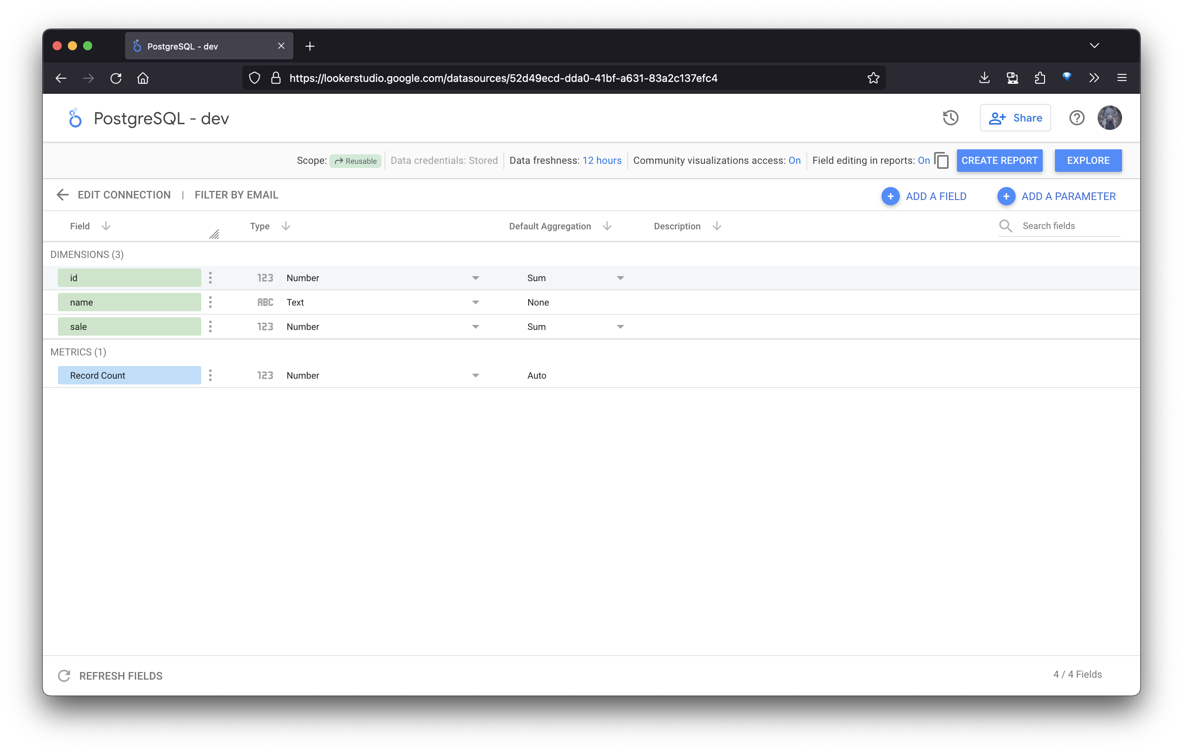Expand the Default Aggregation dropdown for sale

pos(621,326)
